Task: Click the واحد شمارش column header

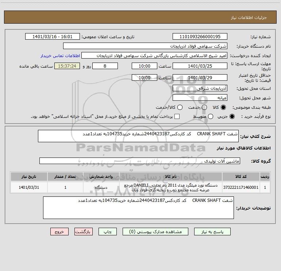Action: click(x=101, y=176)
